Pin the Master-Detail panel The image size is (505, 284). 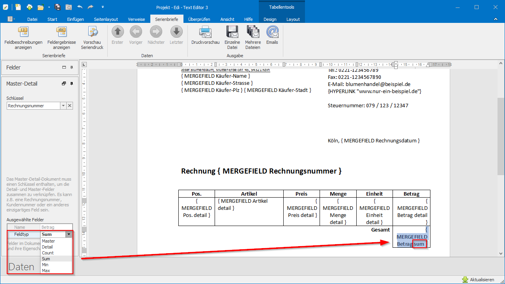(x=71, y=84)
